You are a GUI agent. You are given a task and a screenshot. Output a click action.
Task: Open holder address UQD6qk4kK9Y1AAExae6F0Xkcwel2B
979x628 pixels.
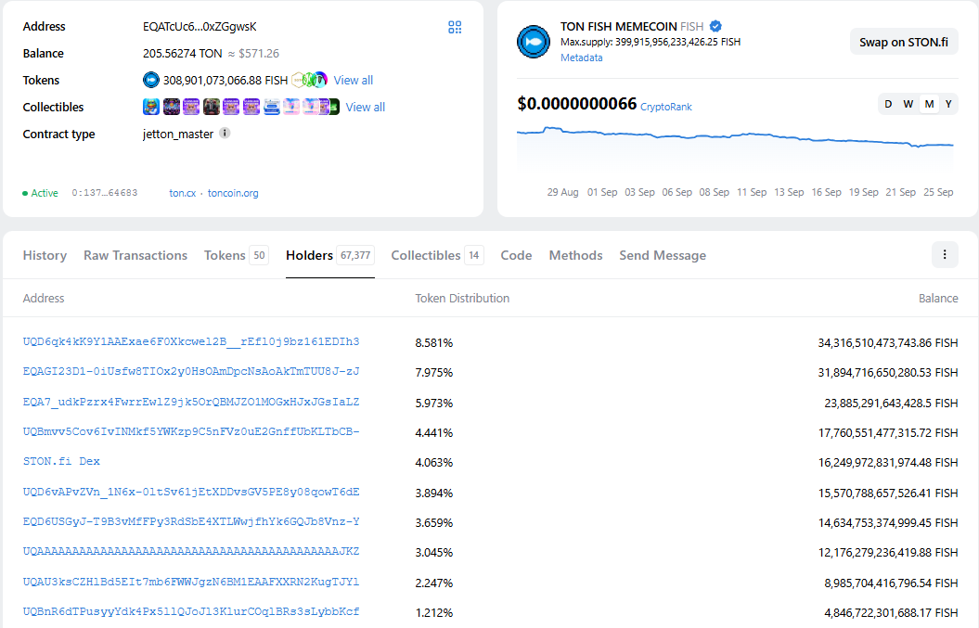(191, 341)
